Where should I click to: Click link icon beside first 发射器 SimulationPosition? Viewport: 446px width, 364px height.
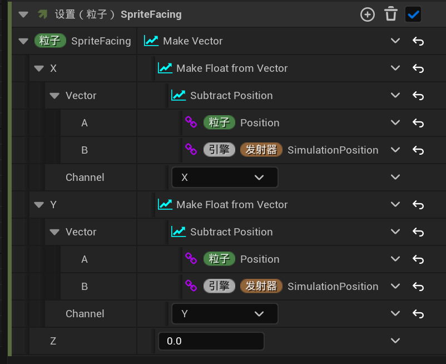[x=191, y=150]
